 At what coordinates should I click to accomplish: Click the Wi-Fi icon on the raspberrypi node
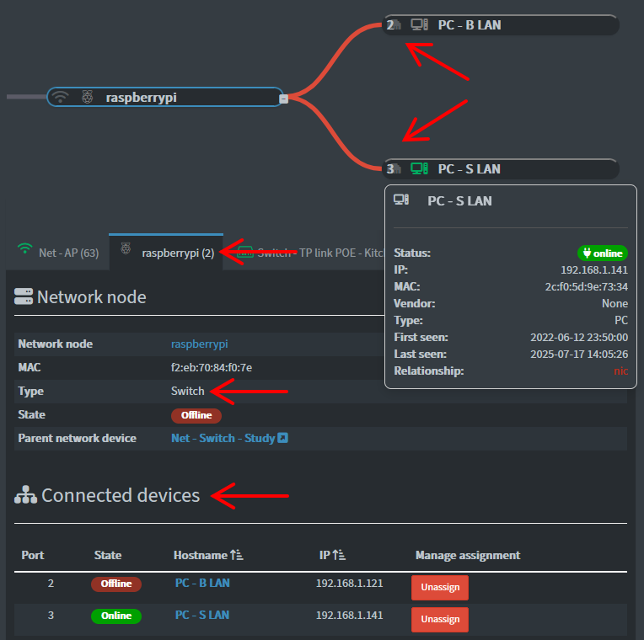[x=60, y=98]
